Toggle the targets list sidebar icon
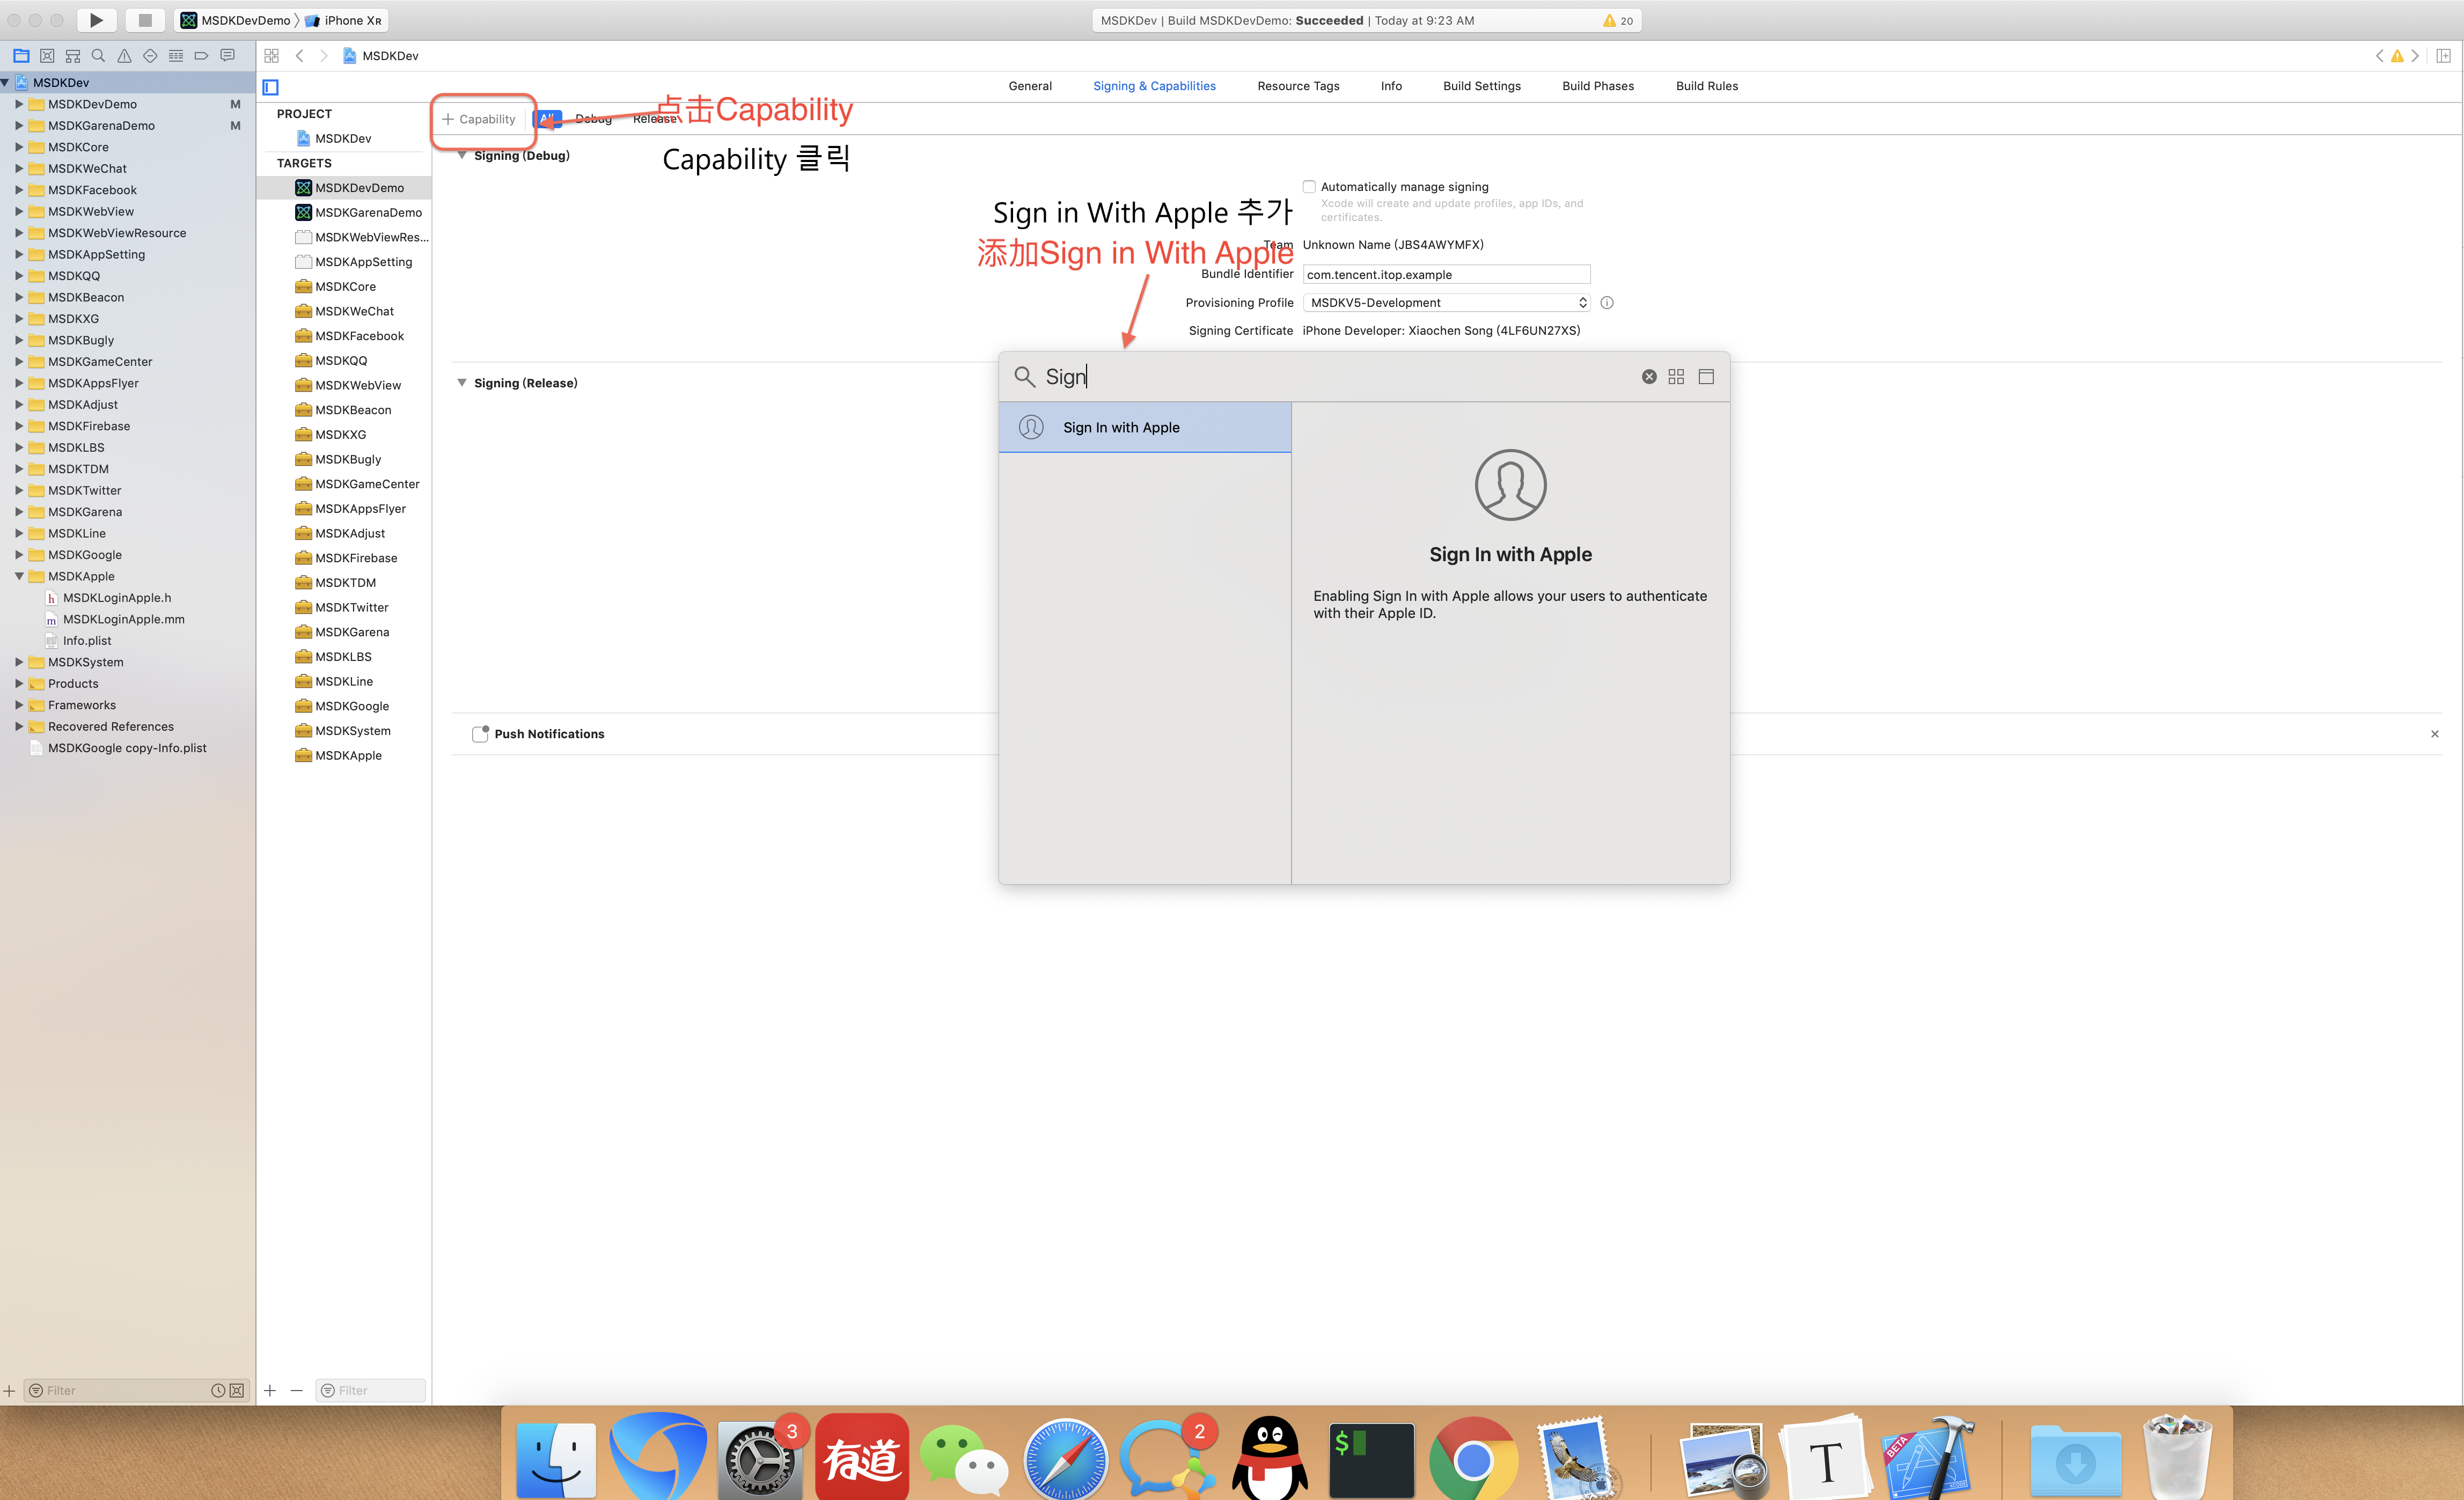Viewport: 2464px width, 1500px height. coord(270,87)
